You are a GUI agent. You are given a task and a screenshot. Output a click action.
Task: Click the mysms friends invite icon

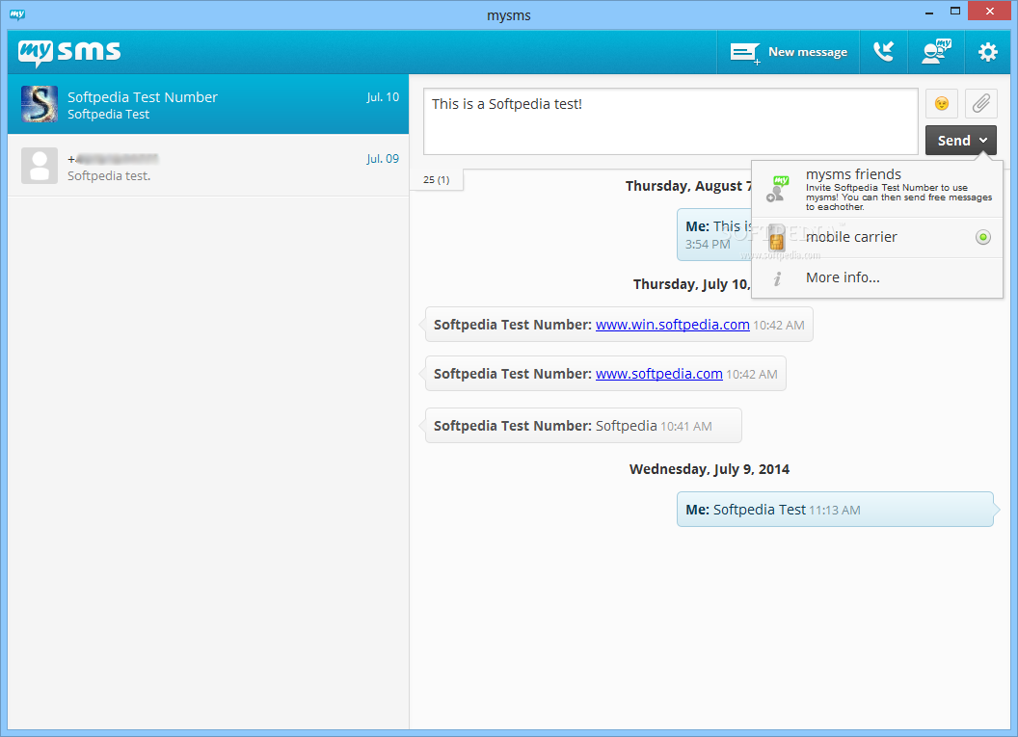tap(777, 189)
